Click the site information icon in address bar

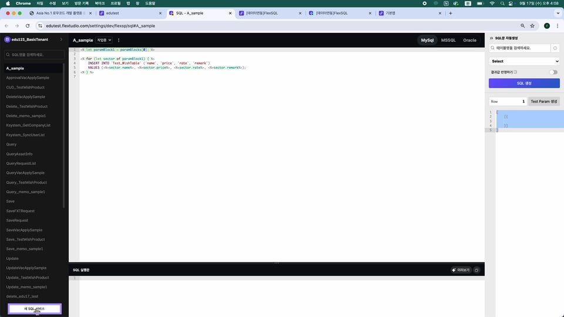40,26
